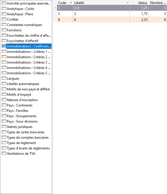Select the row with code 5
Image resolution: width=167 pixels, height=194 pixels.
[112, 14]
